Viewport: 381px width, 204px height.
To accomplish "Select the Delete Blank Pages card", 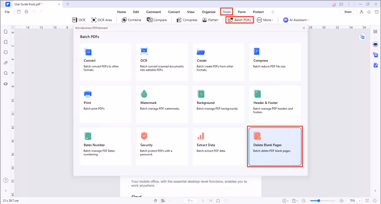I will pos(275,146).
